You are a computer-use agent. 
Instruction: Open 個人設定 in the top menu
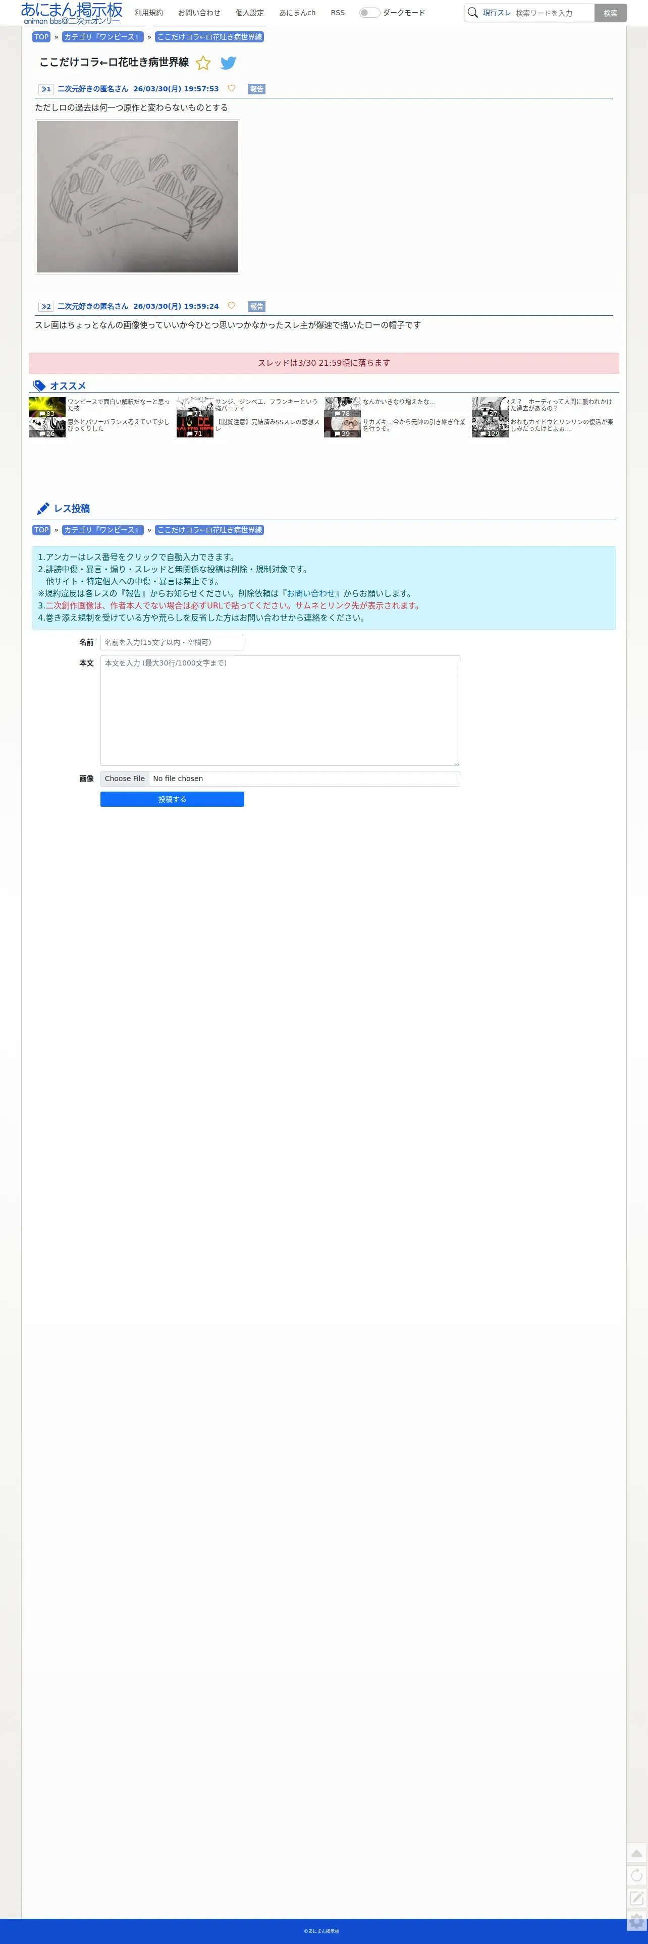pyautogui.click(x=250, y=13)
